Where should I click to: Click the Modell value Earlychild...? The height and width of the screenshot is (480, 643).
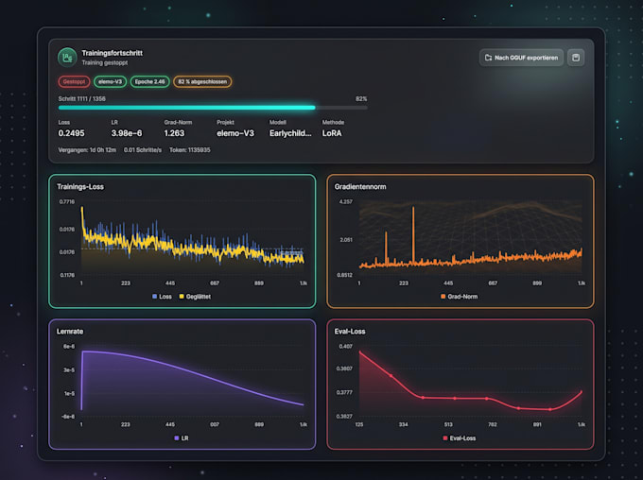coord(290,133)
